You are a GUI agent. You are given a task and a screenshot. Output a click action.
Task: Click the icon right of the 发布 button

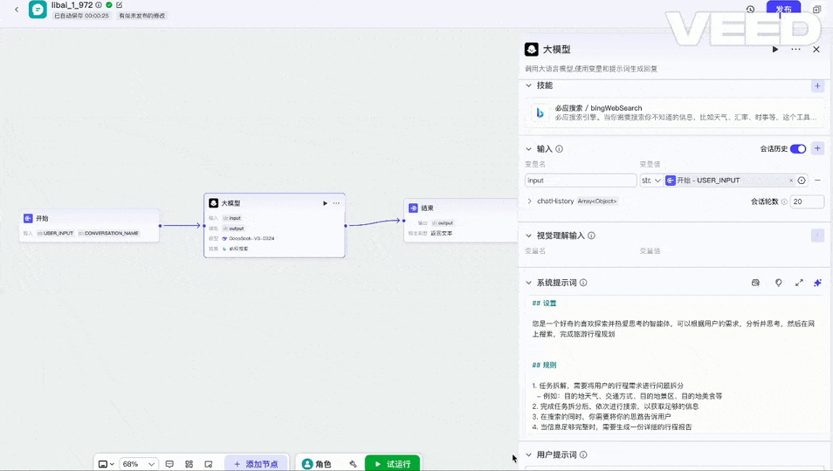pos(817,9)
